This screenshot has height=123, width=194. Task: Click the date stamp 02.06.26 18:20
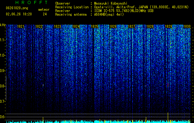coord(19,14)
